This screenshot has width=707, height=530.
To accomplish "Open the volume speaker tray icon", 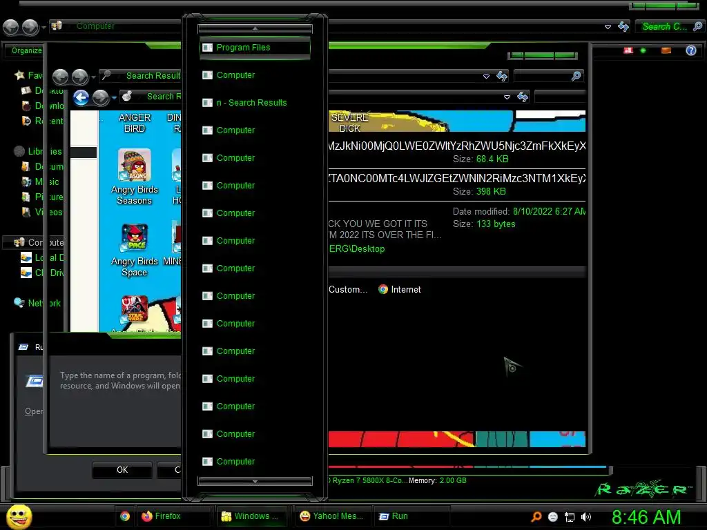I will (586, 518).
